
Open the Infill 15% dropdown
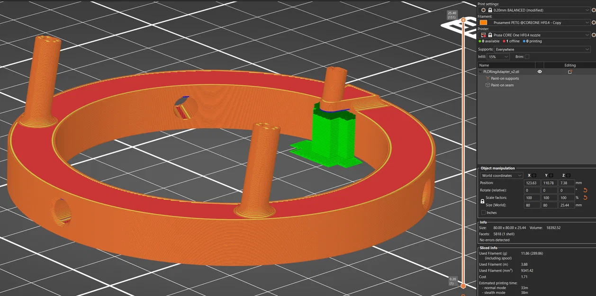[x=498, y=57]
